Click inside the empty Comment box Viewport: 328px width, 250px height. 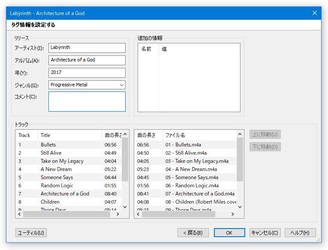[87, 101]
